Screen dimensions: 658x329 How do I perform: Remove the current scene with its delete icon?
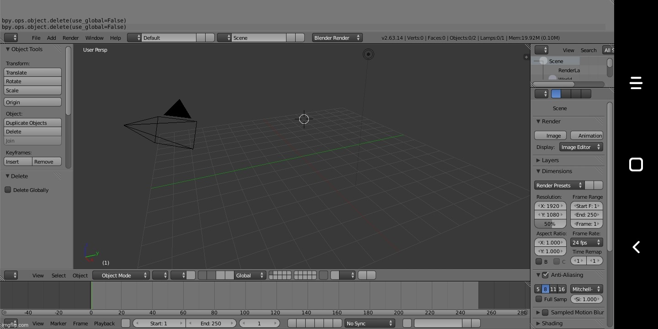pos(300,37)
